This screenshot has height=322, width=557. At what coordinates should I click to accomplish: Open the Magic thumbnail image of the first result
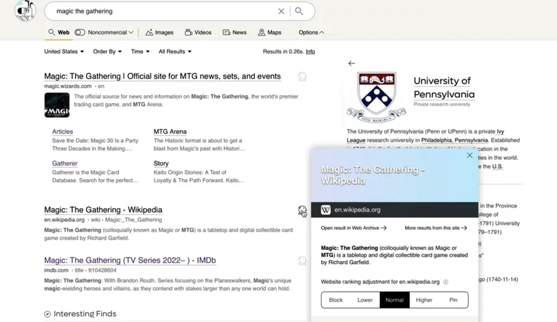click(57, 105)
